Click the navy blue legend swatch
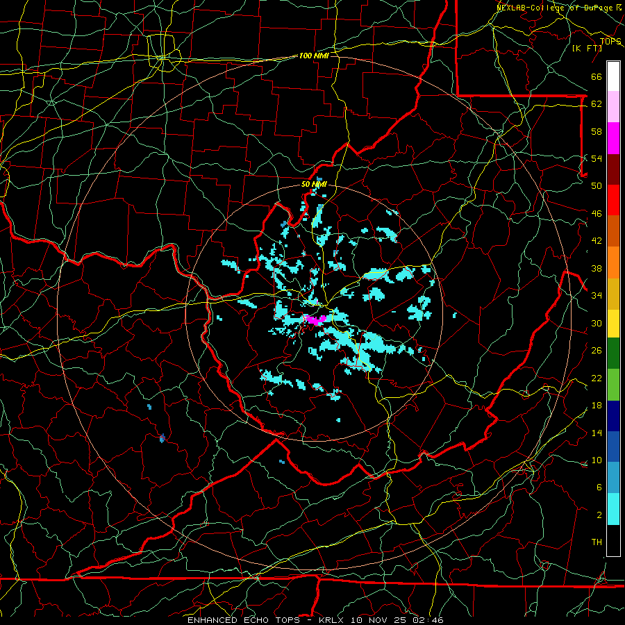This screenshot has height=625, width=625. (x=613, y=417)
